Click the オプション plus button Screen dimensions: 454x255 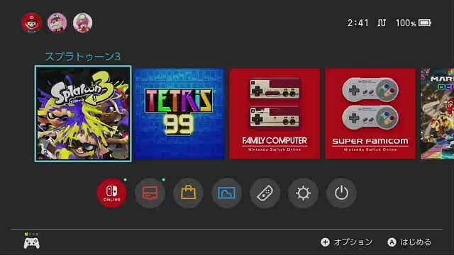click(347, 242)
